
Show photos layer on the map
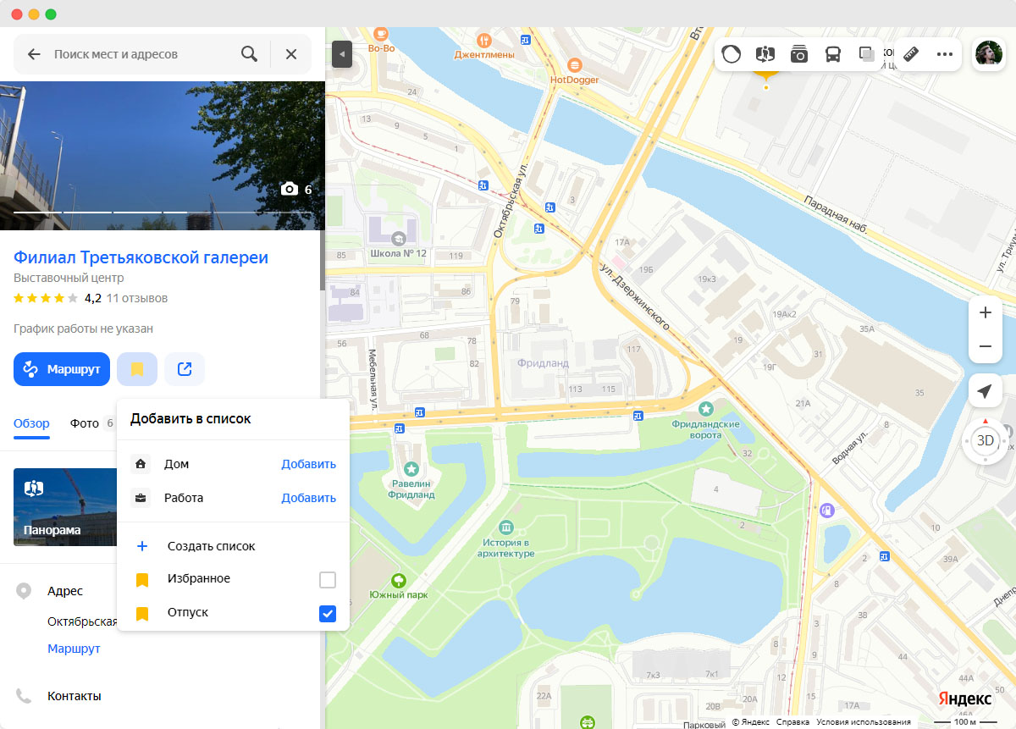point(799,54)
